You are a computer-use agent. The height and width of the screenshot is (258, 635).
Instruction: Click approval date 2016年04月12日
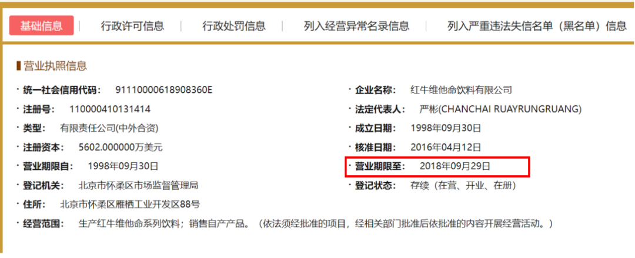pyautogui.click(x=446, y=148)
